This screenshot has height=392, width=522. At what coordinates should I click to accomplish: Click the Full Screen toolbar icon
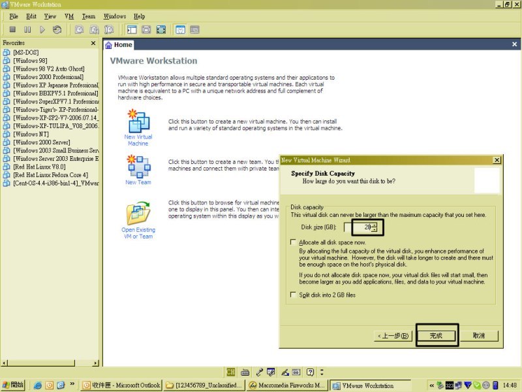click(161, 29)
